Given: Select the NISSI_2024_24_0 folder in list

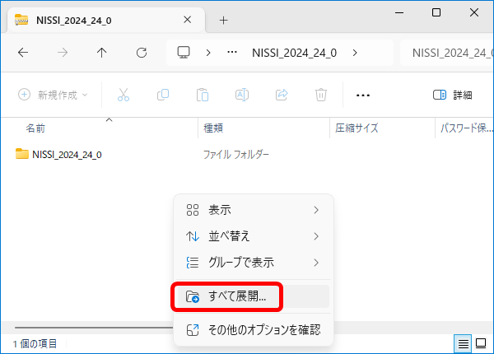Looking at the screenshot, I should (x=66, y=154).
